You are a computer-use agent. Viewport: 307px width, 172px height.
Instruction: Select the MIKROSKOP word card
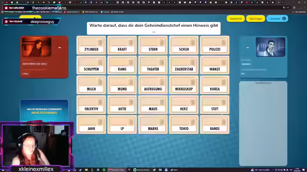click(x=184, y=85)
